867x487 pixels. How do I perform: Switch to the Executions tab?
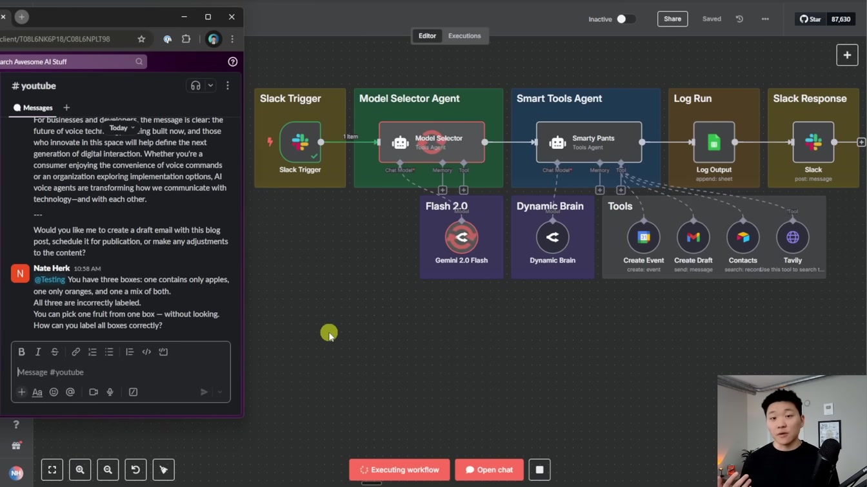coord(464,36)
